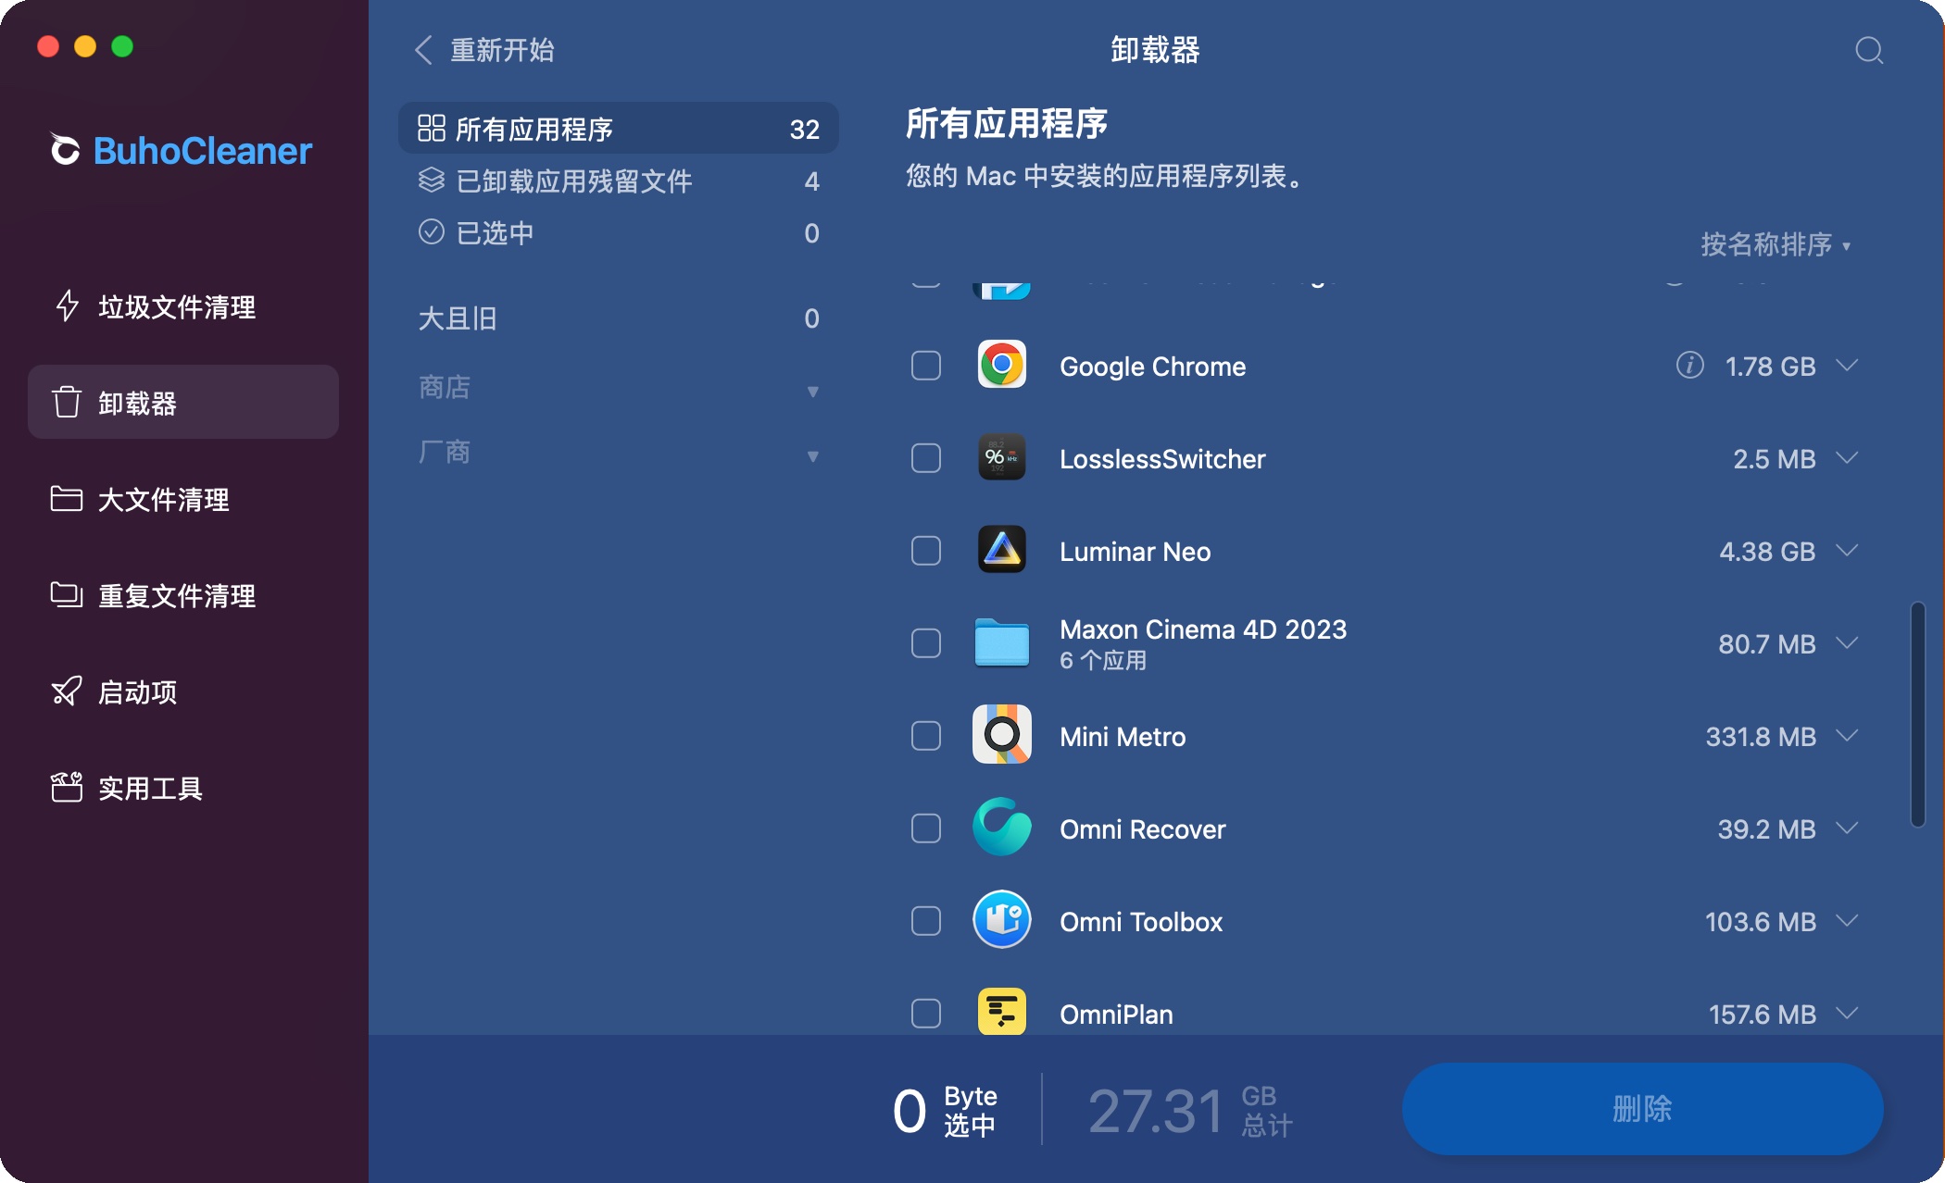Screen dimensions: 1945x1183
Task: Click the duplicate folders icon for 重复文件清理
Action: coord(67,595)
